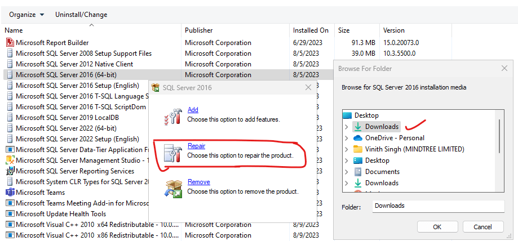The width and height of the screenshot is (518, 241).
Task: Click the Microsoft Update Health Tools icon
Action: 10,213
